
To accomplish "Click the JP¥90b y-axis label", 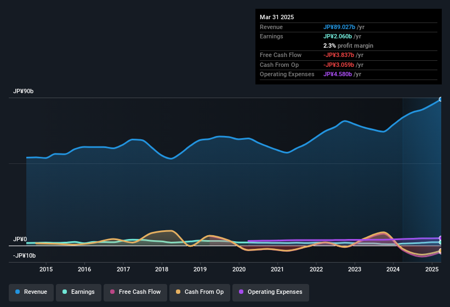I will (23, 91).
